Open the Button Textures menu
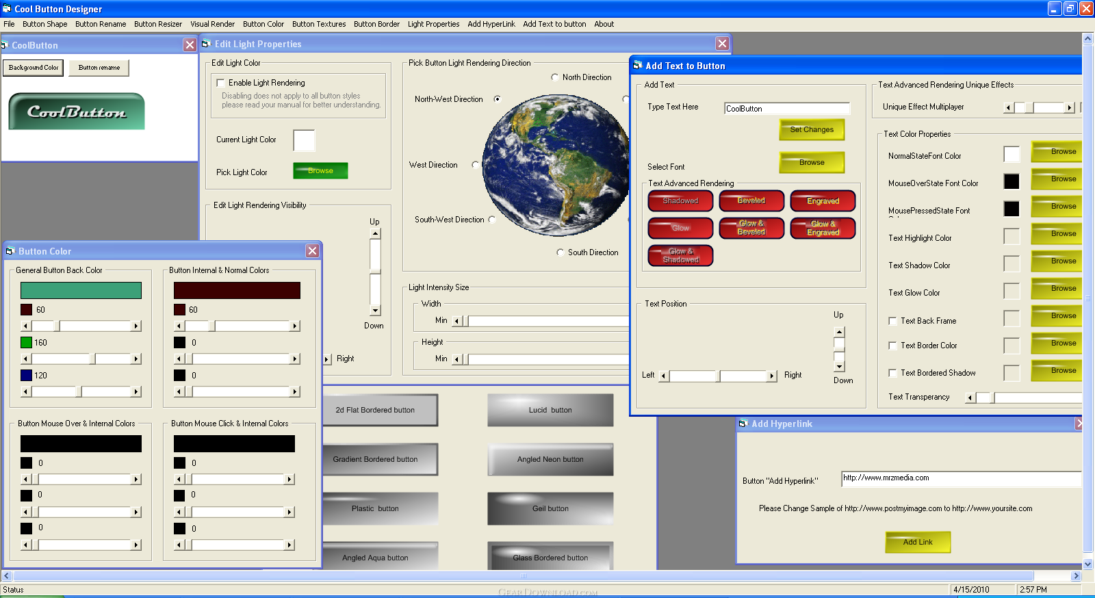The height and width of the screenshot is (598, 1095). coord(319,24)
